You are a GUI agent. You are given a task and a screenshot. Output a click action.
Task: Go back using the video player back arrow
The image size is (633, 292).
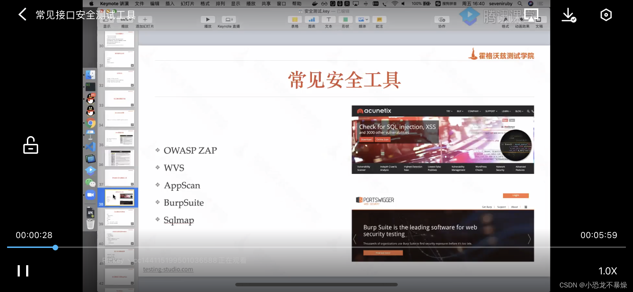pos(23,15)
